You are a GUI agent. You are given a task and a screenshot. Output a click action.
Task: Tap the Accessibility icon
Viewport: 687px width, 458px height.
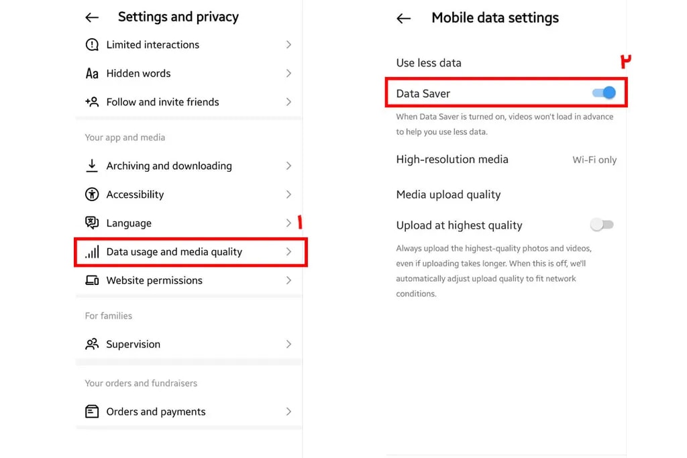pyautogui.click(x=92, y=194)
